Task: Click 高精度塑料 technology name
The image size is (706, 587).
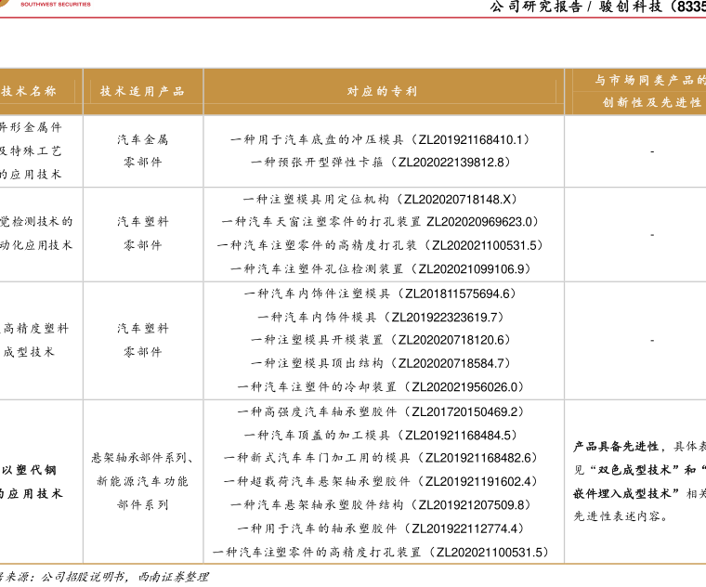Action: click(x=35, y=328)
